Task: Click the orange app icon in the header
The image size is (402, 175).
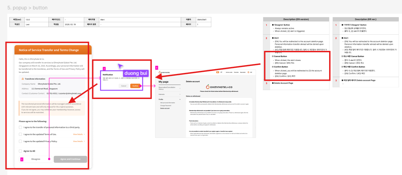Action: point(218,72)
